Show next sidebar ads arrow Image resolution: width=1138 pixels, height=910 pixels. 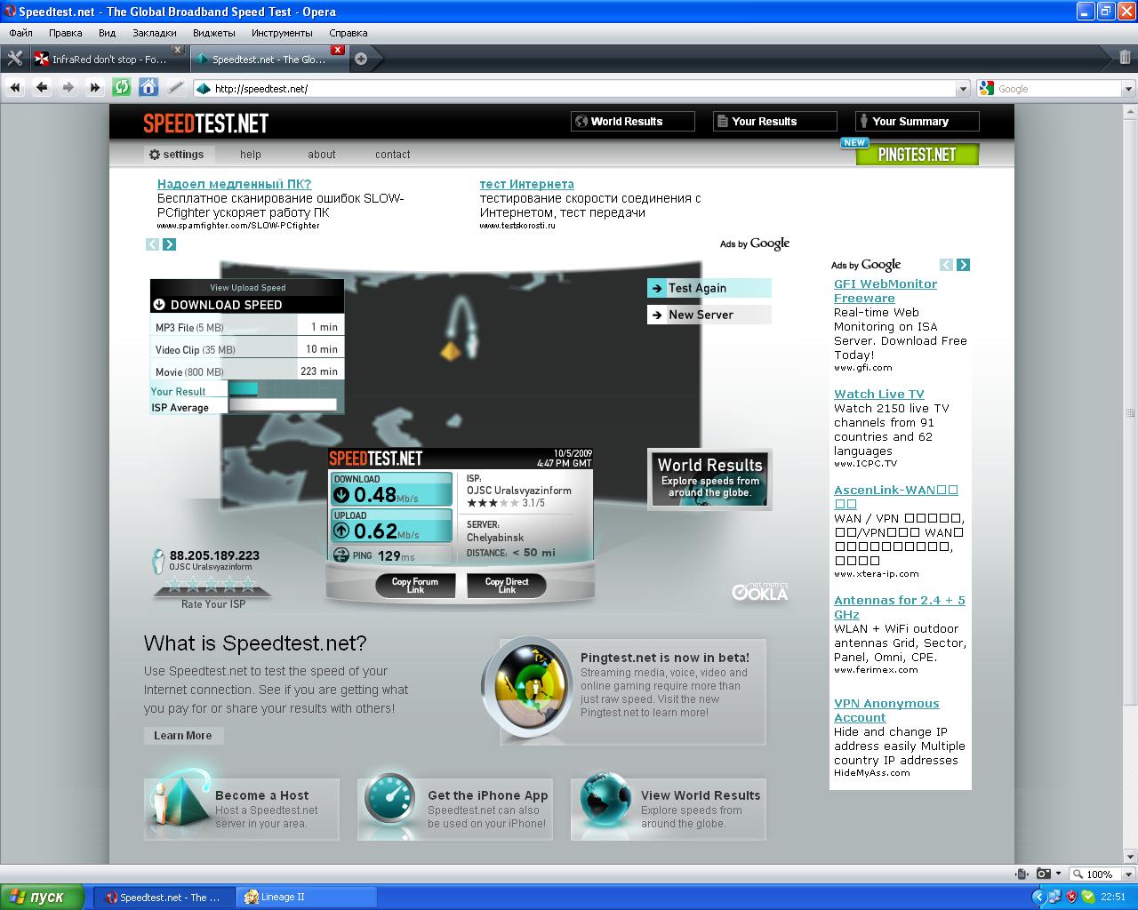pos(963,265)
